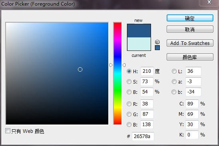The height and width of the screenshot is (146, 219).
Task: Click the G field showing 87
Action: [x=147, y=114]
